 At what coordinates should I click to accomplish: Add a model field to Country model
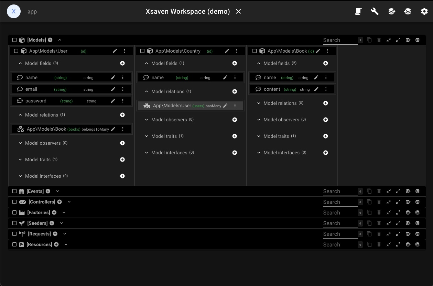(235, 63)
